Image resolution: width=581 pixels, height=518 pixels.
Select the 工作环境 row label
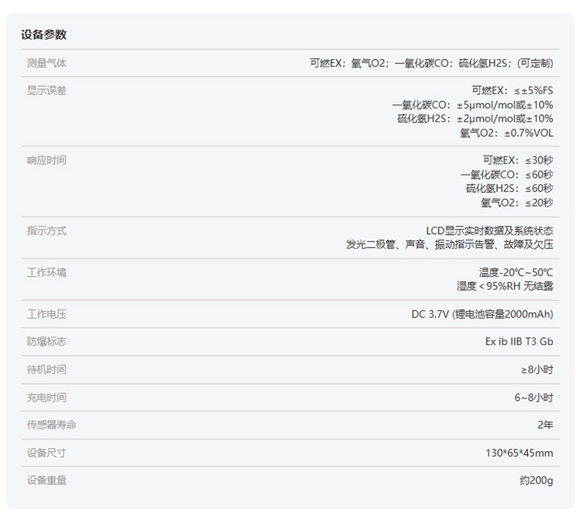[x=46, y=272]
